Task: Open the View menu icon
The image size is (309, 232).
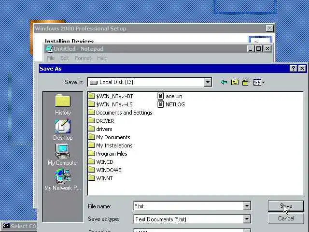Action: [259, 82]
